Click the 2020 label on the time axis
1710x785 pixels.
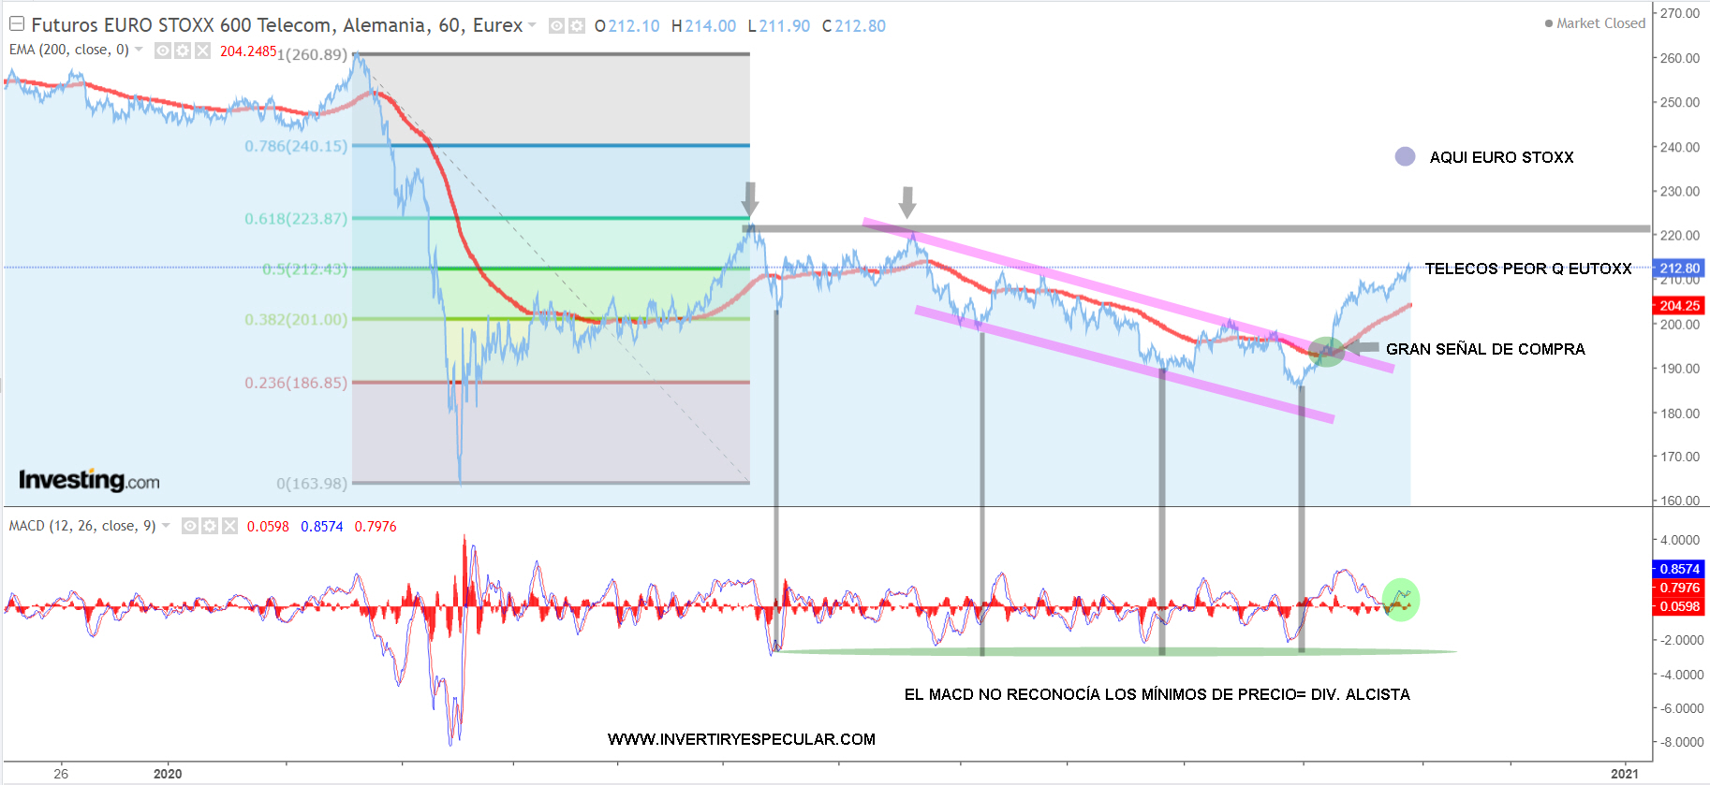[x=168, y=773]
